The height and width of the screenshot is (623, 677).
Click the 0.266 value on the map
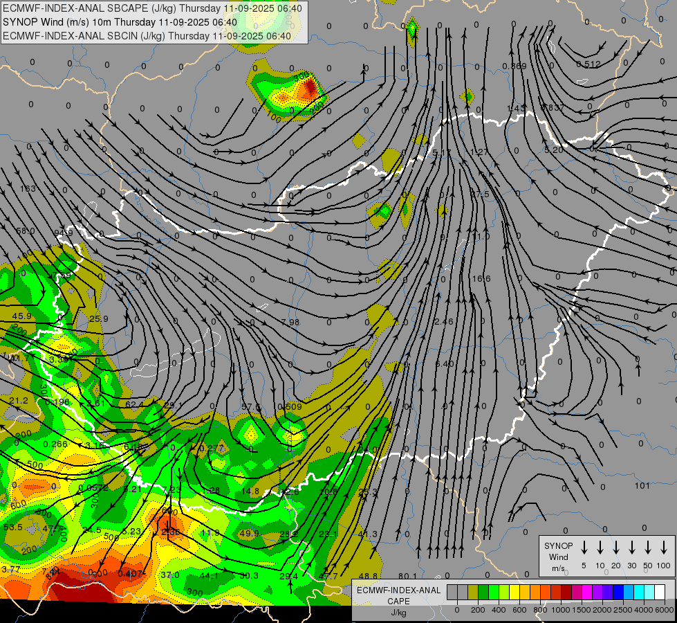click(55, 444)
